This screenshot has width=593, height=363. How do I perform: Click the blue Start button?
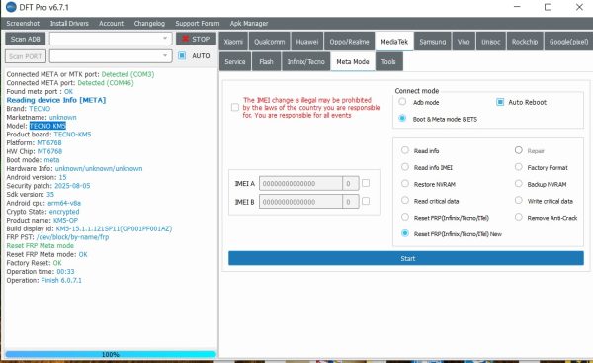pos(406,258)
